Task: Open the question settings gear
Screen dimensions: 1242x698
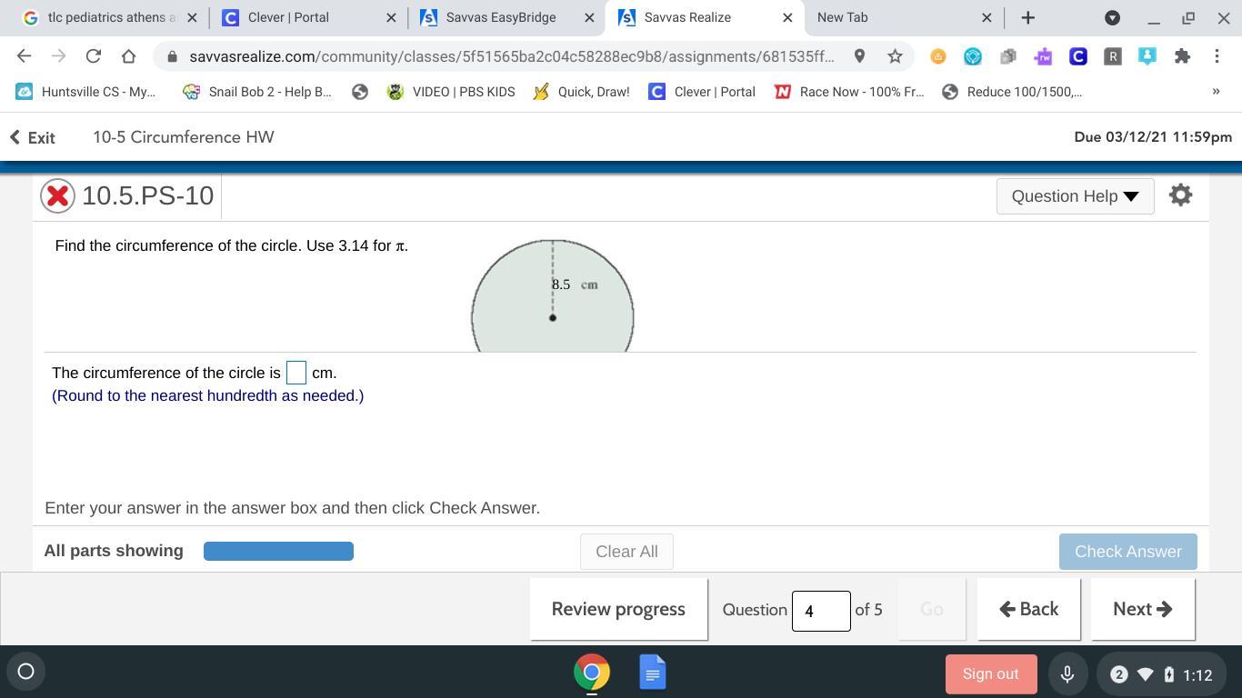Action: tap(1180, 195)
